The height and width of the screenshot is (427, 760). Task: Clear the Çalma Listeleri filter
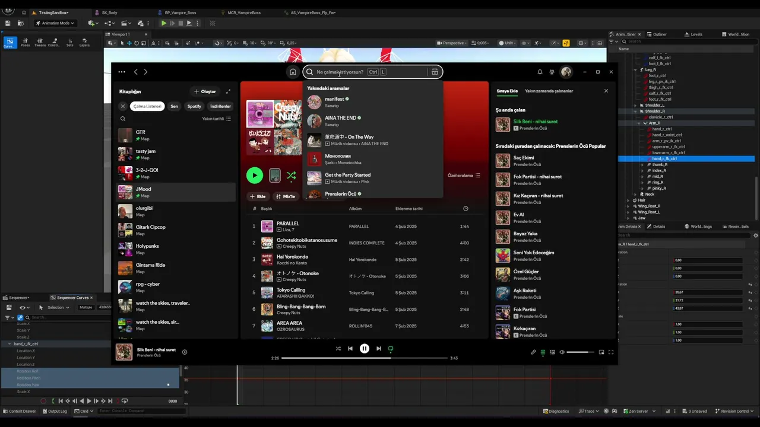(x=123, y=106)
